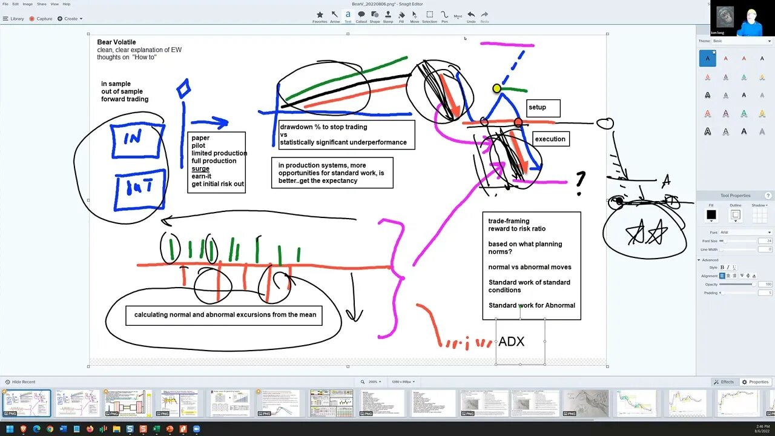Image resolution: width=775 pixels, height=436 pixels.
Task: Click the Font Size value field
Action: point(765,241)
